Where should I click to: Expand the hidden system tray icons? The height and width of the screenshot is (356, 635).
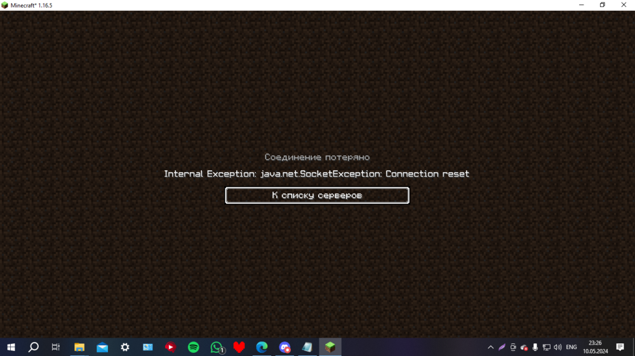pyautogui.click(x=490, y=347)
